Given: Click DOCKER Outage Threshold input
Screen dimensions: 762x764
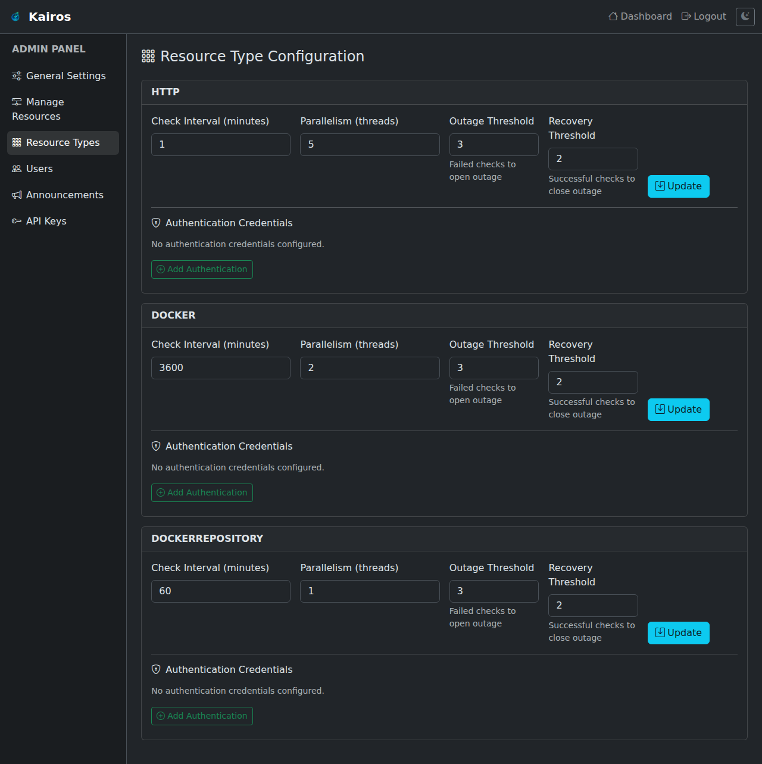Looking at the screenshot, I should pyautogui.click(x=494, y=368).
